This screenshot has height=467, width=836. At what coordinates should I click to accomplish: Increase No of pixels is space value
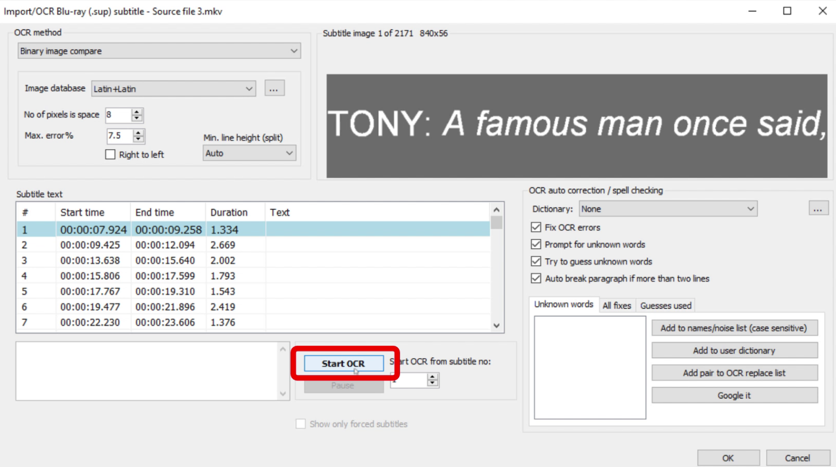click(x=137, y=112)
